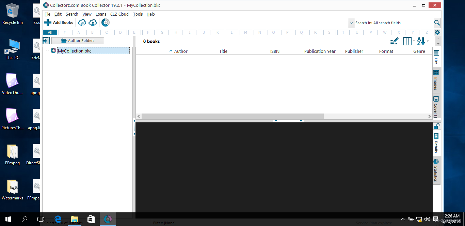Select the All alphabet filter
The height and width of the screenshot is (226, 465).
click(50, 32)
